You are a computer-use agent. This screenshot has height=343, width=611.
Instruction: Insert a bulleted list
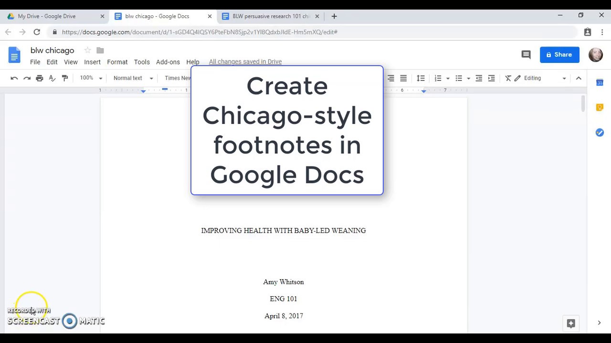coord(459,78)
